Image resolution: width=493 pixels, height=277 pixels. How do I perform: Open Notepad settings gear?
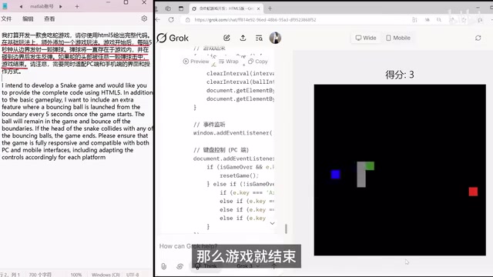click(x=144, y=18)
